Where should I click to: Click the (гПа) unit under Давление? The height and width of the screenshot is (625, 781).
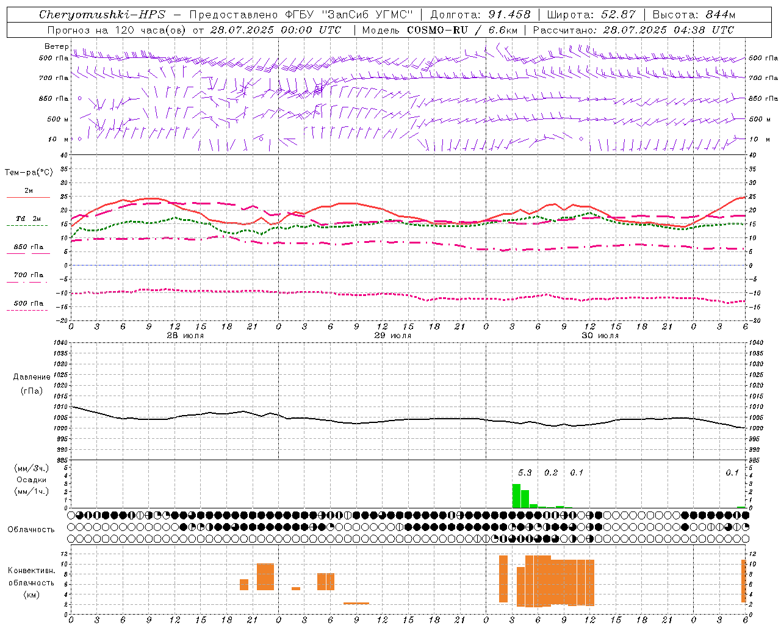[32, 391]
